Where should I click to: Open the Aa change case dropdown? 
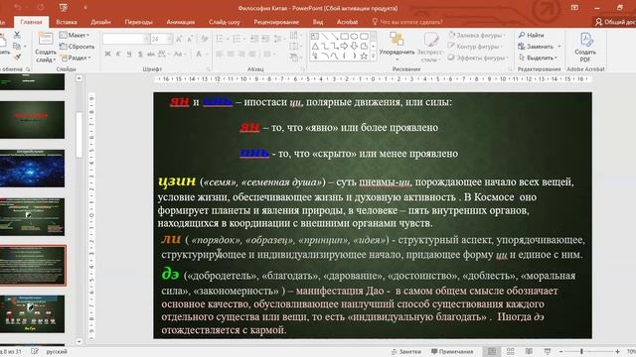pos(180,54)
